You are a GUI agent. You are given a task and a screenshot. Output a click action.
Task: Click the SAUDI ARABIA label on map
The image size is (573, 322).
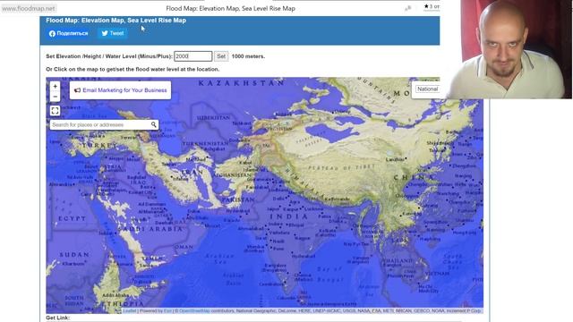[150, 229]
